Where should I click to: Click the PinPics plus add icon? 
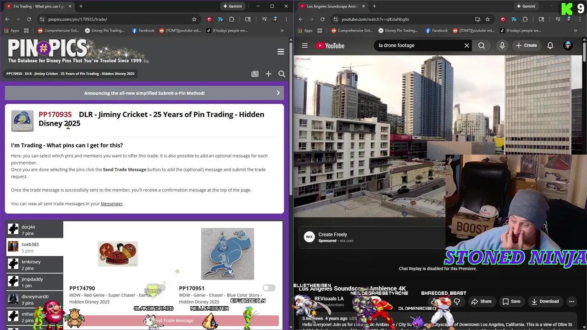point(268,74)
